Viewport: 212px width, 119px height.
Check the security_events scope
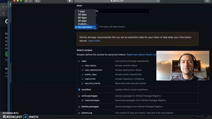point(82,83)
